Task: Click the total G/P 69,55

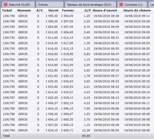Action: coord(86,136)
